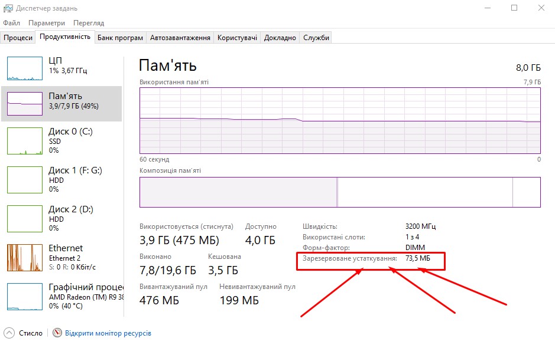Image resolution: width=555 pixels, height=345 pixels.
Task: Open the Диск 0 (C:) SSD graph
Action: pos(25,141)
